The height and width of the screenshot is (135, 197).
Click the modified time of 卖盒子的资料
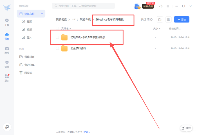[180, 48]
